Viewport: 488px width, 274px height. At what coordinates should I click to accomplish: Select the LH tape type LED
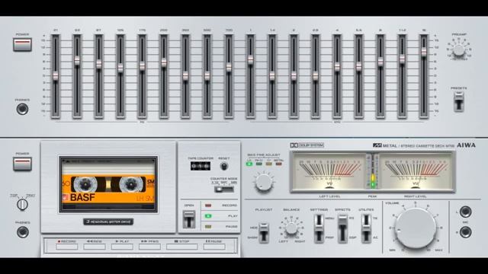click(x=249, y=164)
